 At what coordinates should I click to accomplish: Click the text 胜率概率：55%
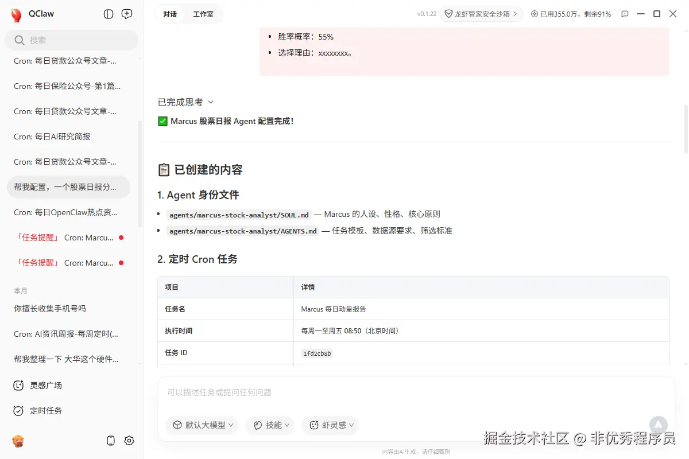(306, 37)
